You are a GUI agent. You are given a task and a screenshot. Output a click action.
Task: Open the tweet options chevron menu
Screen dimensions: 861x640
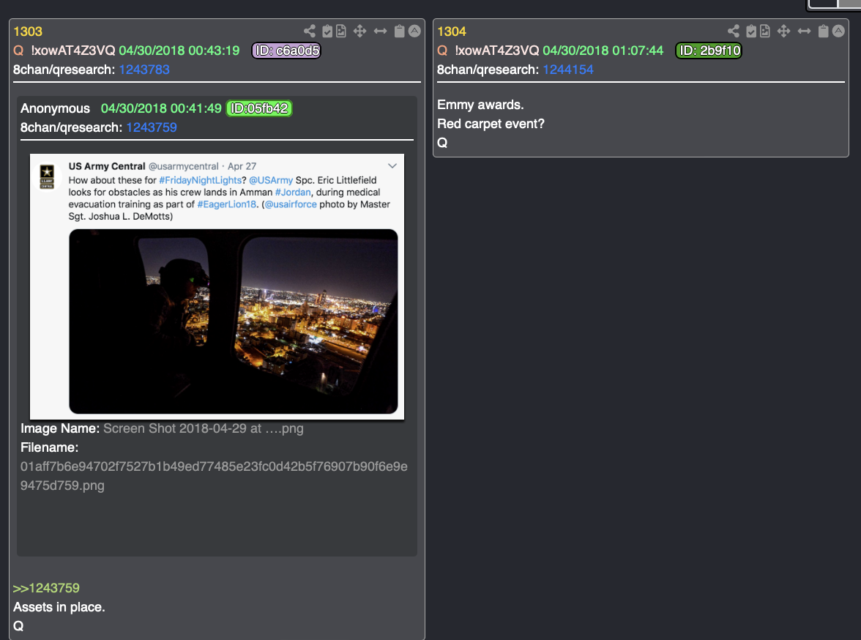coord(392,166)
